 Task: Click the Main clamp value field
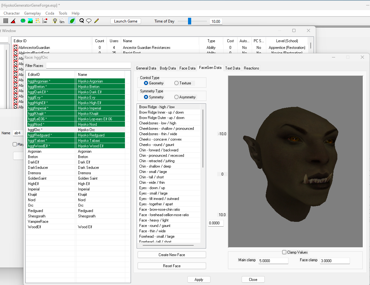(273, 261)
